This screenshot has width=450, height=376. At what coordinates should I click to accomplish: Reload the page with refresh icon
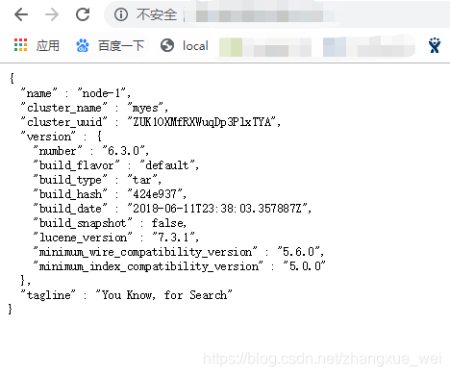(x=83, y=14)
